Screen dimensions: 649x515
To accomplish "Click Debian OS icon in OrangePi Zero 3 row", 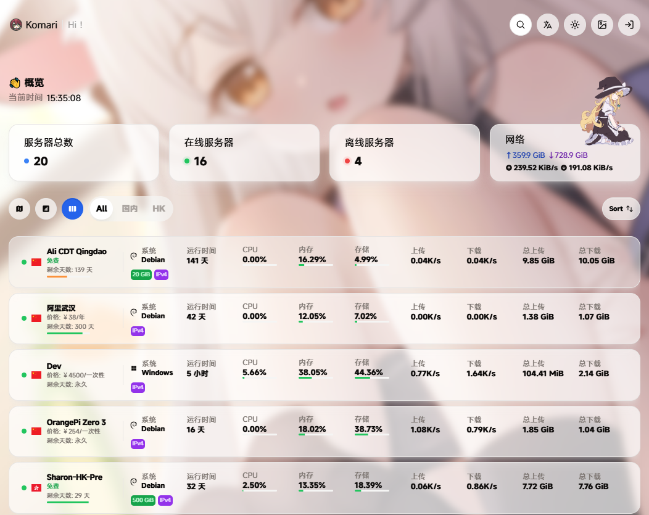I will (134, 425).
